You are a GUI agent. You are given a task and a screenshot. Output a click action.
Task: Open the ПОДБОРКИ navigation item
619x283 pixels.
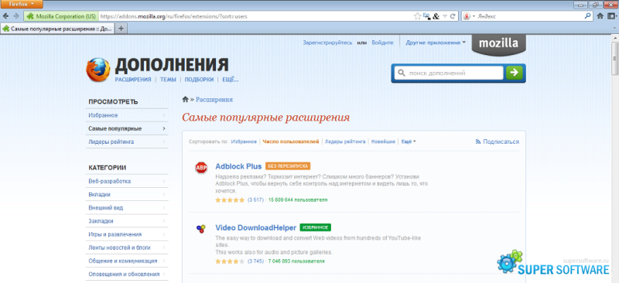pos(199,80)
